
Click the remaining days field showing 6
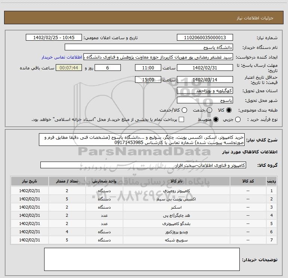(108, 68)
